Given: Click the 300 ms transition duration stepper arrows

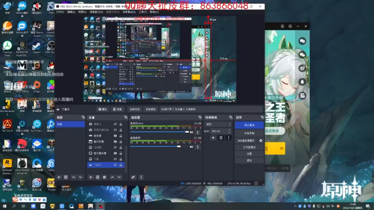Looking at the screenshot, I should tap(229, 131).
